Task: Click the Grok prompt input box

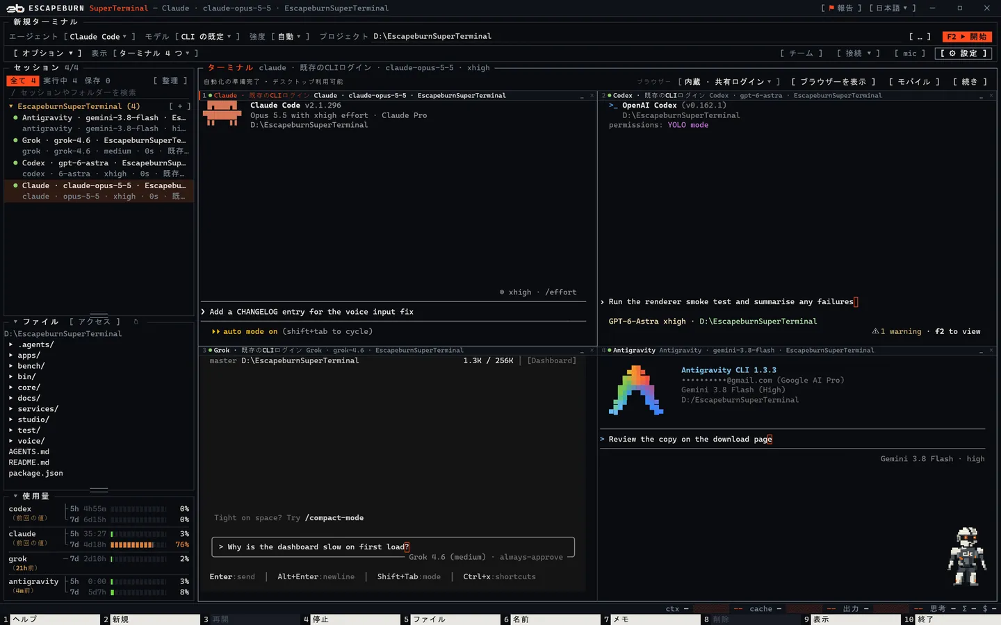Action: (x=393, y=547)
